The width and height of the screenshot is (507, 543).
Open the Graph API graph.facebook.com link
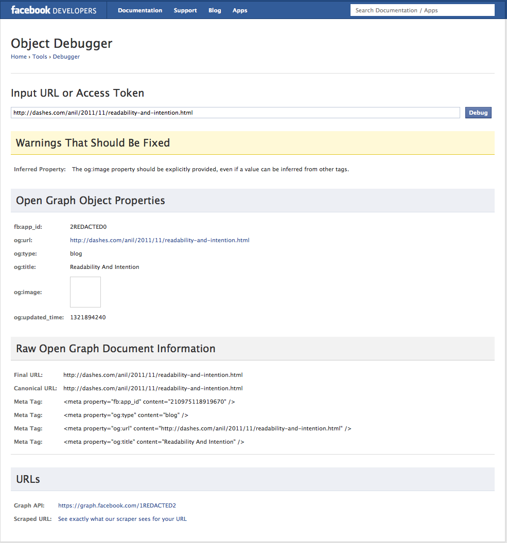pos(117,505)
